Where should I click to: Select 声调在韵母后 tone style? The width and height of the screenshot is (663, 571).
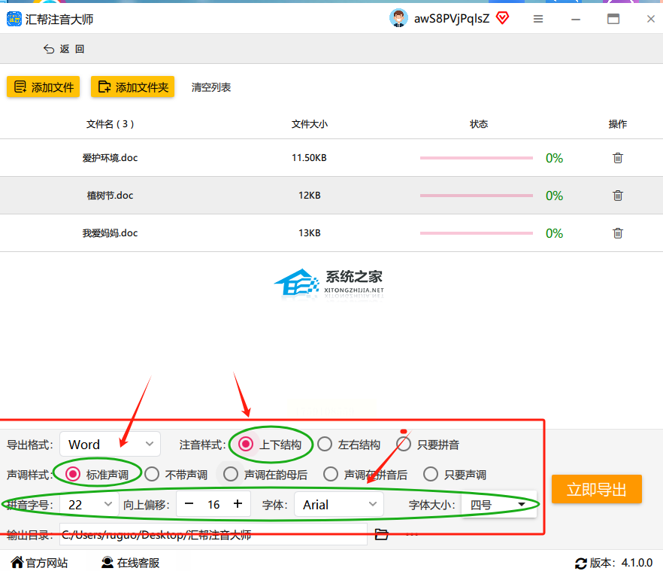pos(265,475)
